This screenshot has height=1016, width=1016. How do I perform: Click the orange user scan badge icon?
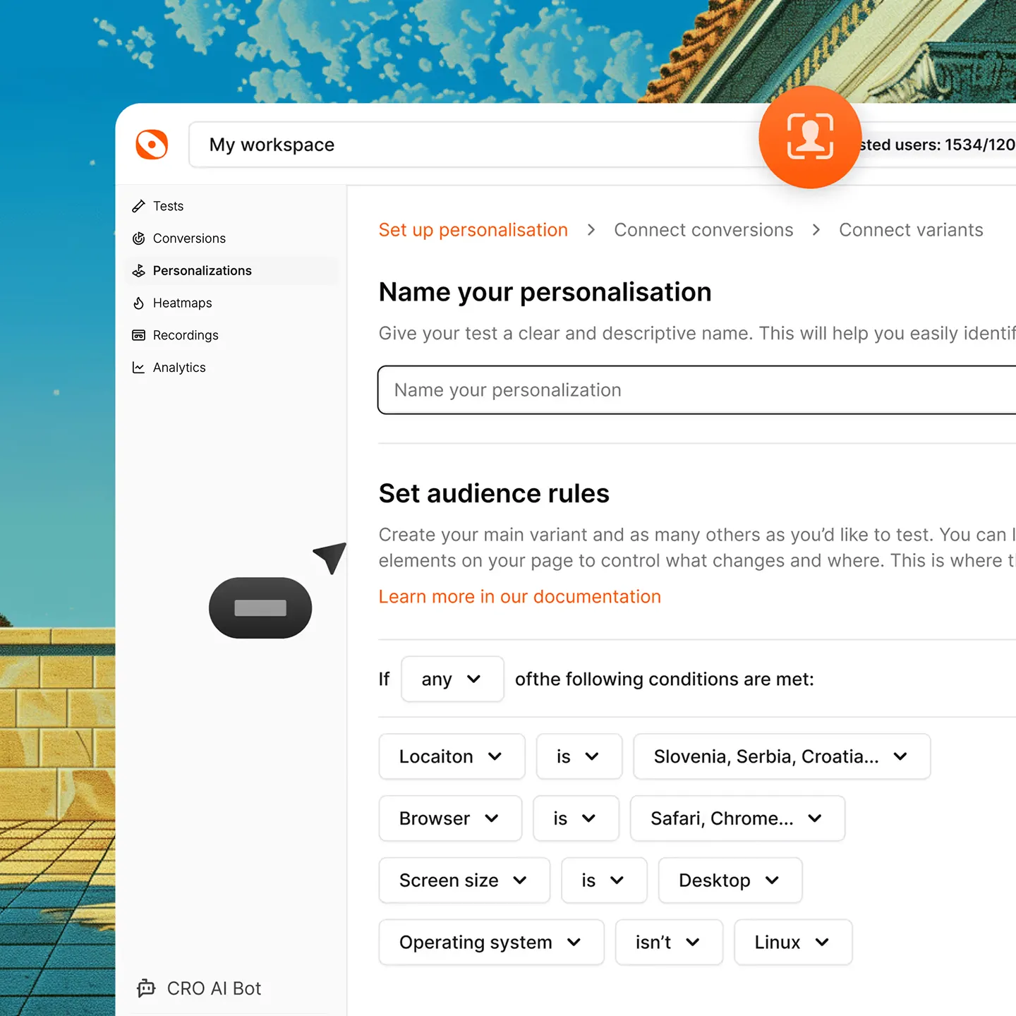coord(810,137)
